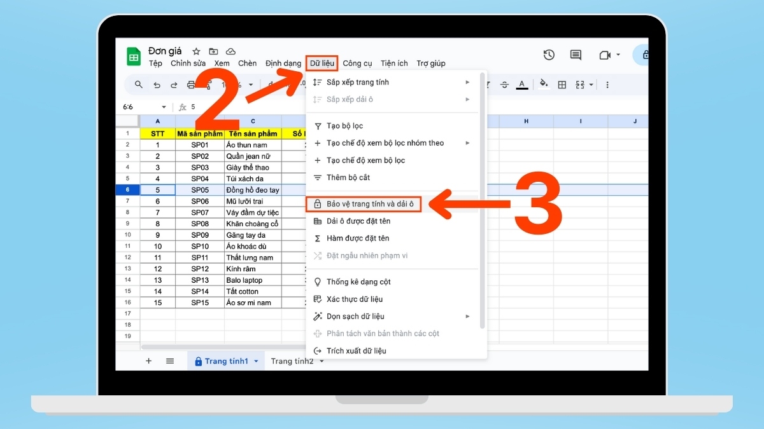Redo the last action
This screenshot has height=429, width=764.
(x=174, y=85)
